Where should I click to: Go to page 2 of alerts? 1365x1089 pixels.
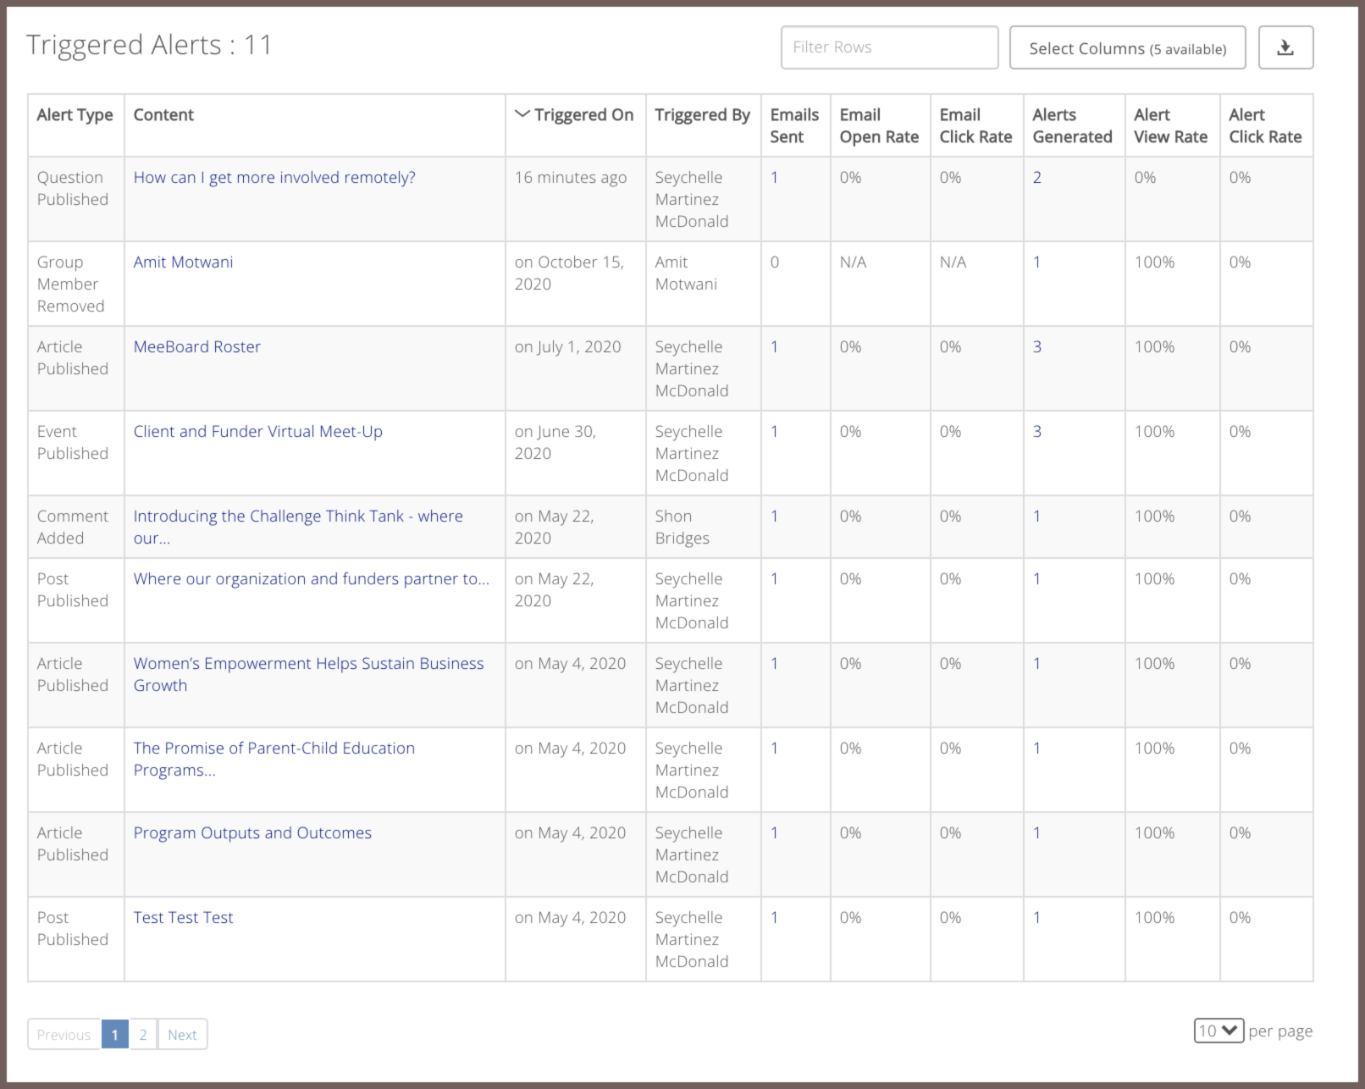click(143, 1034)
